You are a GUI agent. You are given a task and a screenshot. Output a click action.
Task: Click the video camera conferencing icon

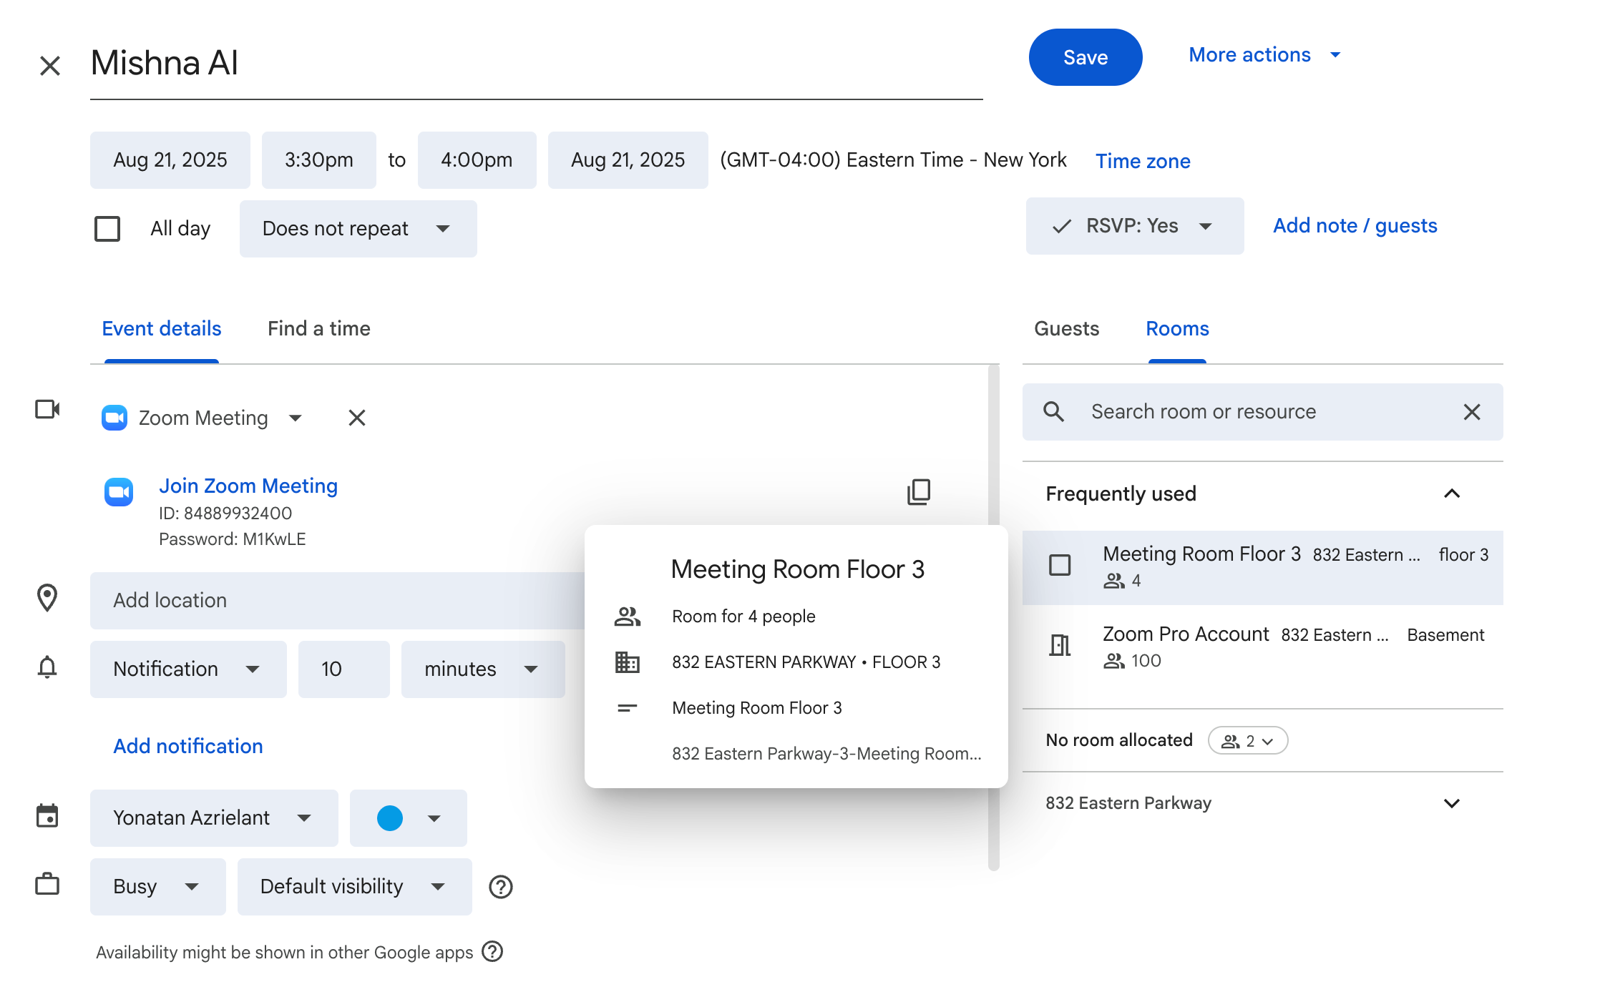[x=47, y=409]
